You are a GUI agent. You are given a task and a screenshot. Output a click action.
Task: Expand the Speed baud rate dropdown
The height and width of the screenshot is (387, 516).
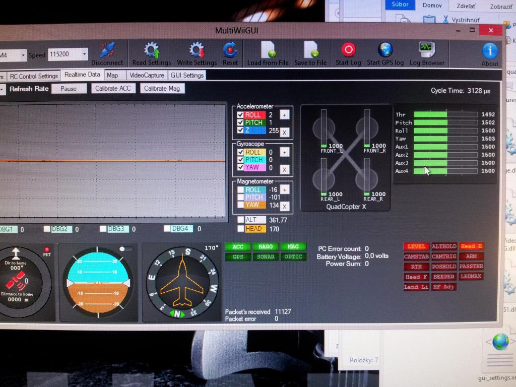84,54
